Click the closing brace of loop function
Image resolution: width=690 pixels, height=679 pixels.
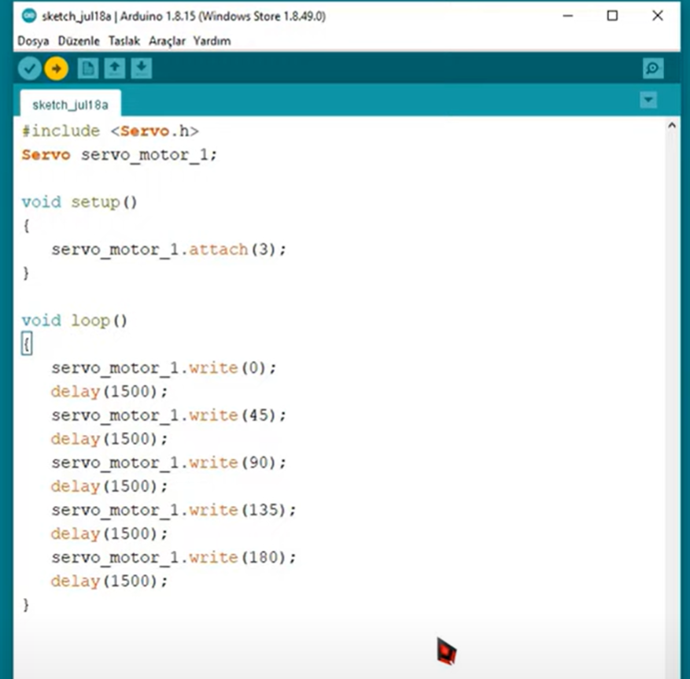point(26,605)
